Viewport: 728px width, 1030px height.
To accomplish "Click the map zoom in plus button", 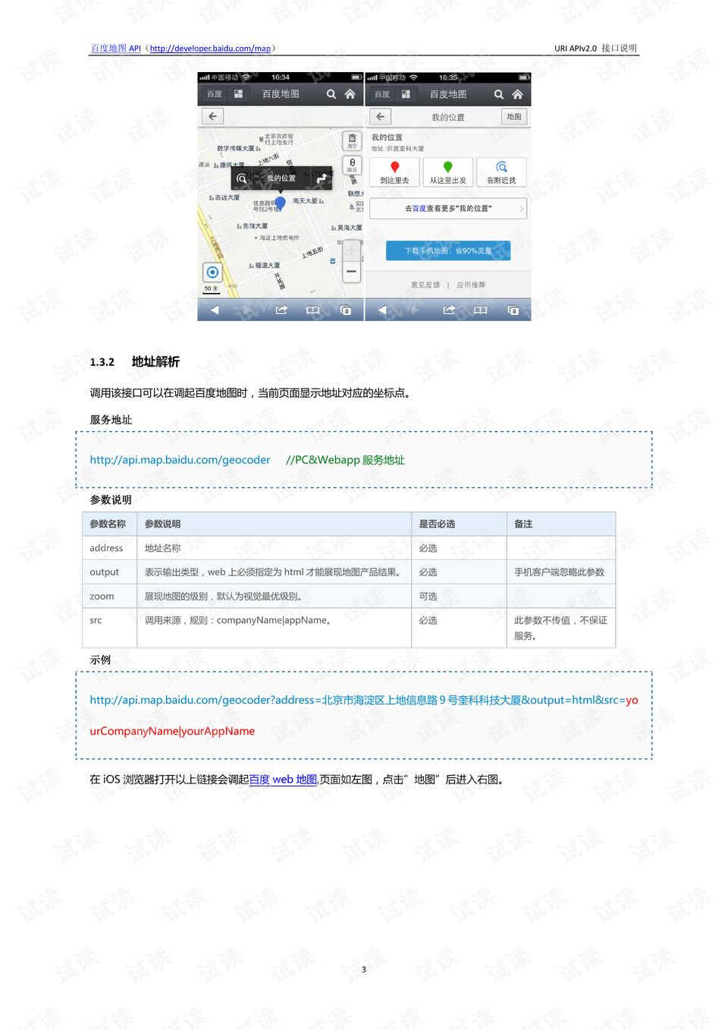I will point(351,250).
